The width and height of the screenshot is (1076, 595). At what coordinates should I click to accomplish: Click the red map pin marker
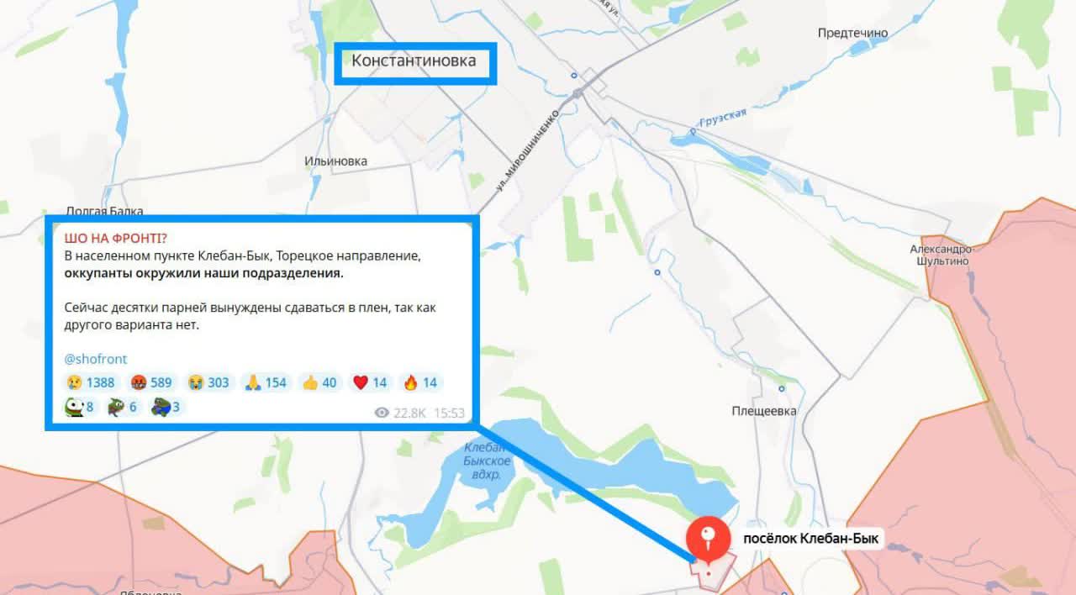[x=708, y=539]
